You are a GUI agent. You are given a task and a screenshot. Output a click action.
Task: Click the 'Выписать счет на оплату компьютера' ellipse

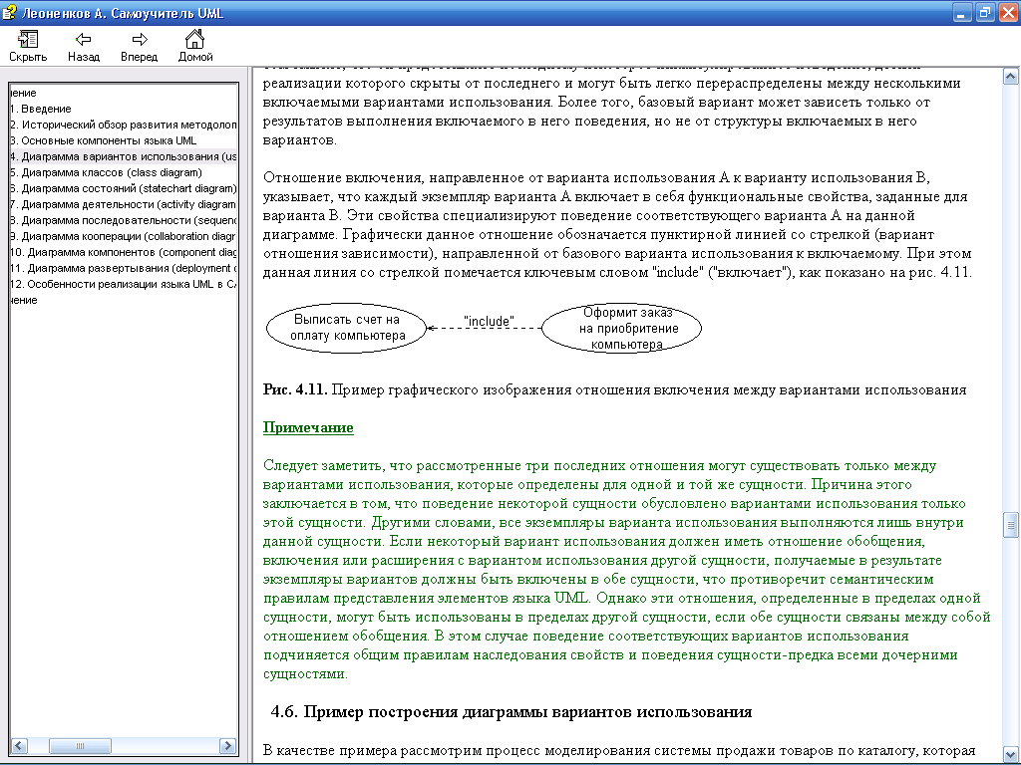[x=346, y=328]
